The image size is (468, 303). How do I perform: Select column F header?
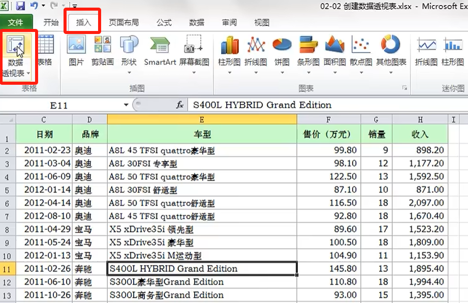(329, 119)
